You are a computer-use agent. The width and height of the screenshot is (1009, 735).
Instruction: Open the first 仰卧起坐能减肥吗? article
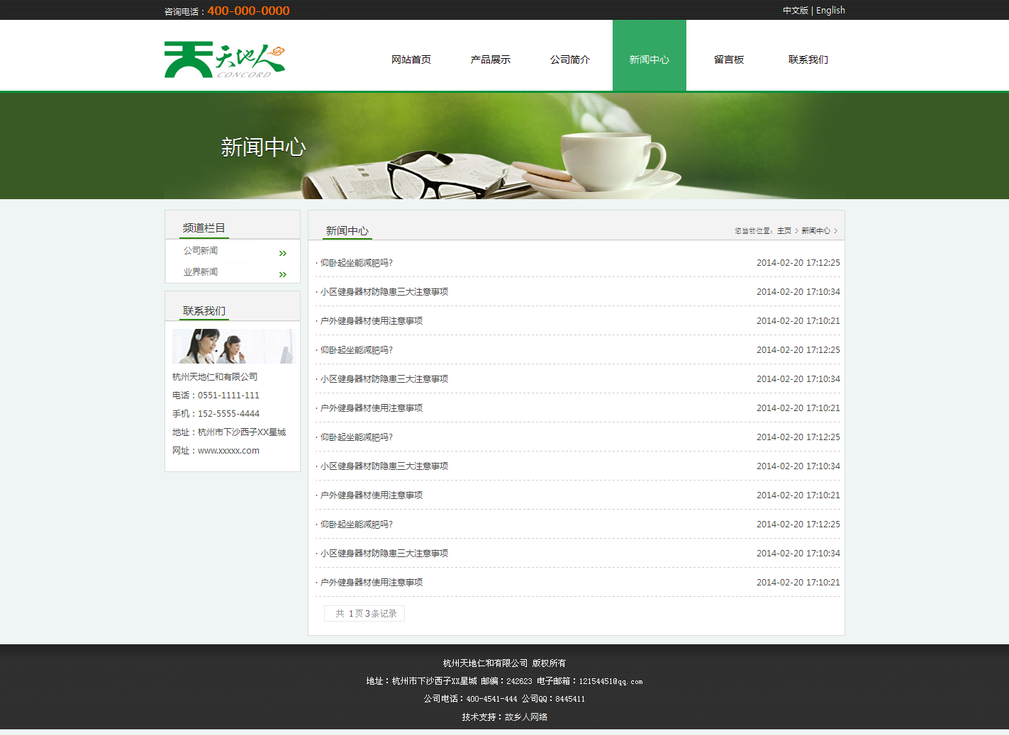click(357, 263)
